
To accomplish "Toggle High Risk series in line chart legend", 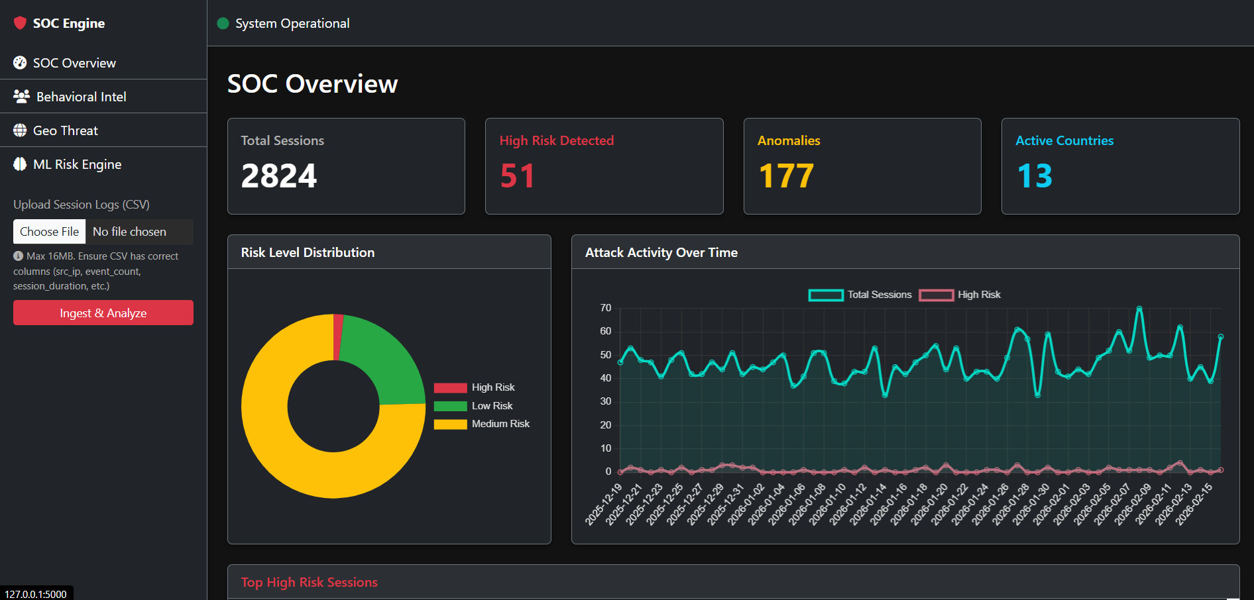I will point(960,295).
